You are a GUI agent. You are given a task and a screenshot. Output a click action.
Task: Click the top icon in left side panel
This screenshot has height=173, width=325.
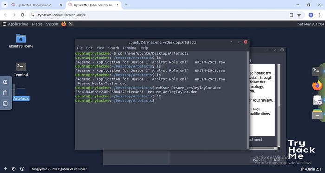[x=6, y=82]
